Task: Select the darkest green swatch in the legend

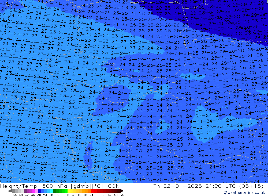Action: coord(54,191)
